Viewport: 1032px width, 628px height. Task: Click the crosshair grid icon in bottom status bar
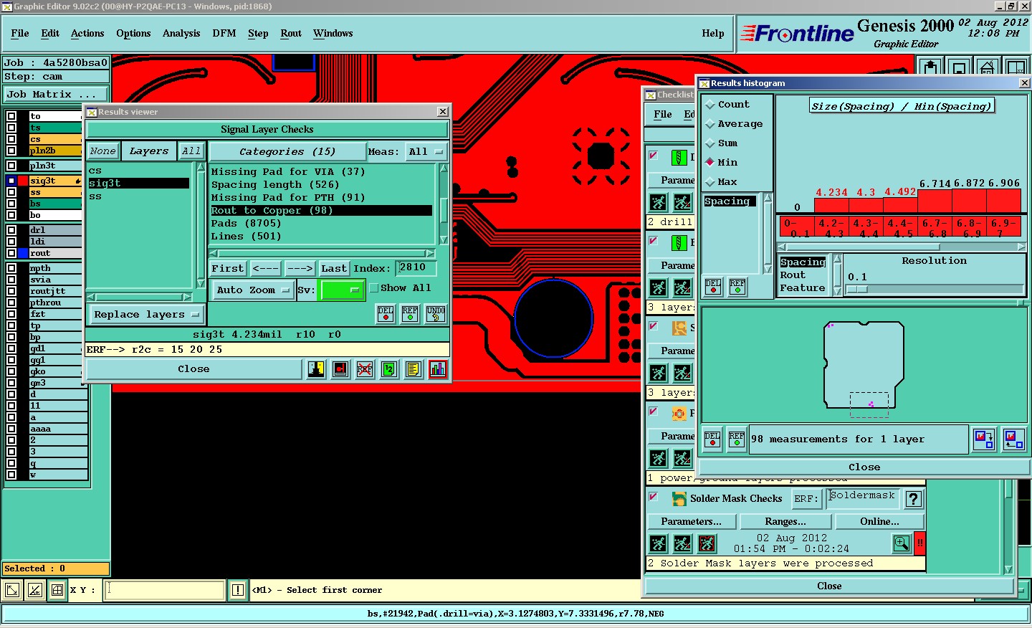[x=57, y=590]
